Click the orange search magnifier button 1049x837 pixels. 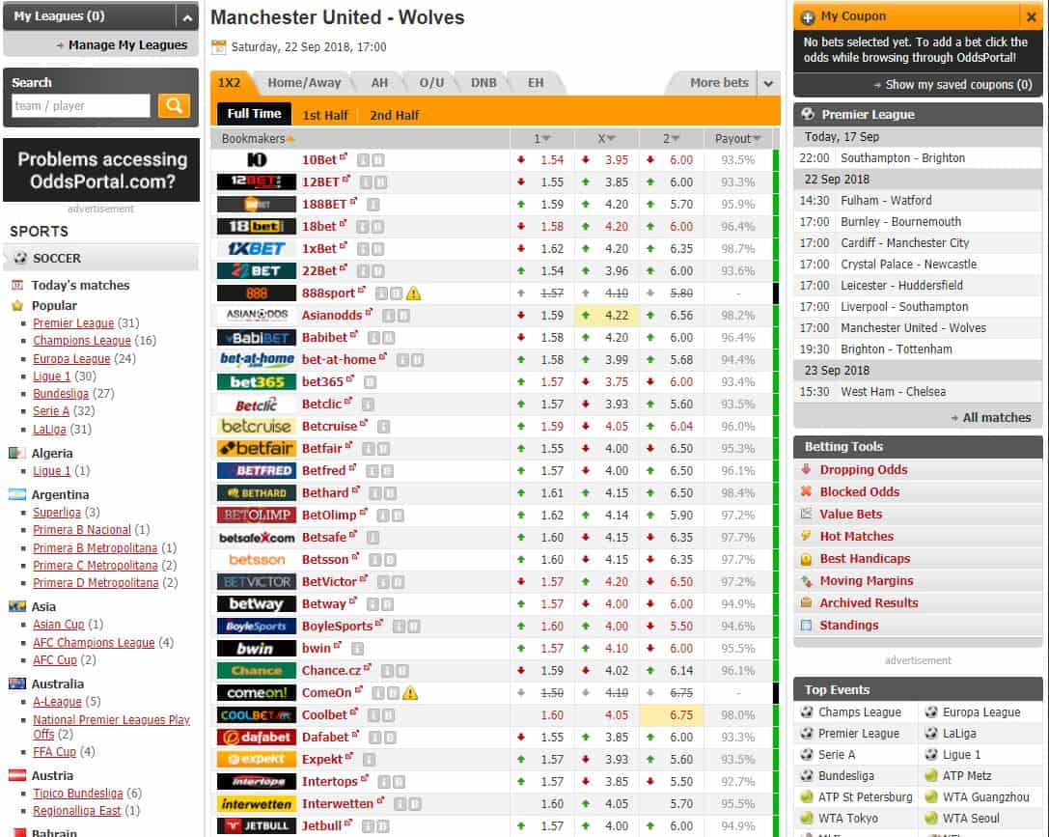coord(174,106)
